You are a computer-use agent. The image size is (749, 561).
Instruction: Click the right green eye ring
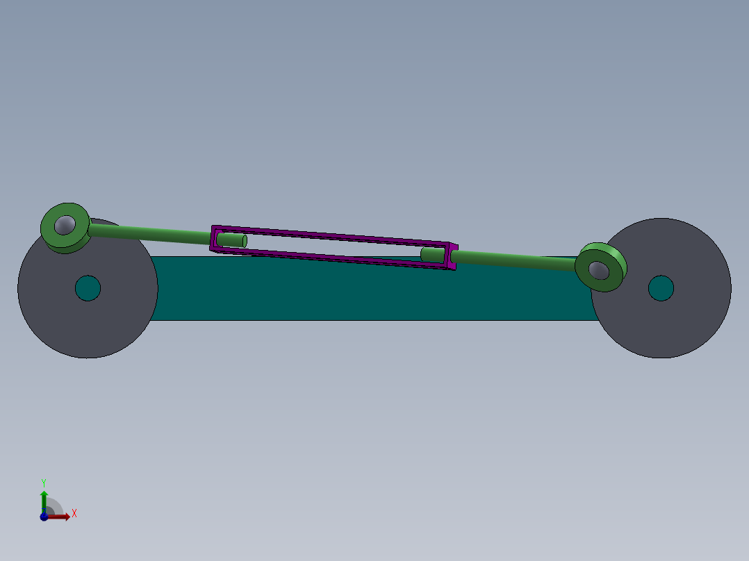(600, 267)
